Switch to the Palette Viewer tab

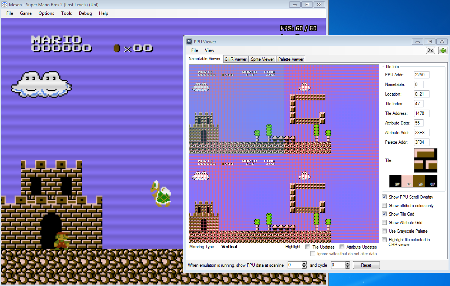pos(291,59)
